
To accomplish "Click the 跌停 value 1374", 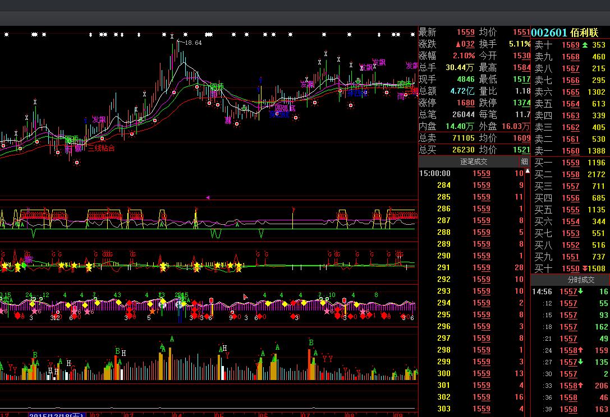I will tap(522, 103).
